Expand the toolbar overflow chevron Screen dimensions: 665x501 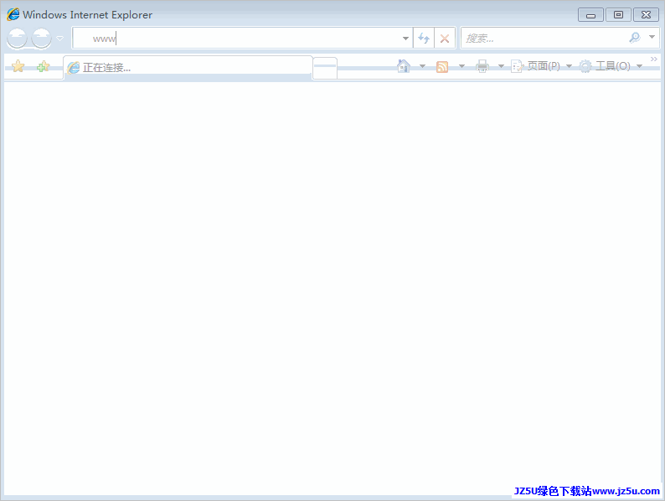pyautogui.click(x=653, y=59)
